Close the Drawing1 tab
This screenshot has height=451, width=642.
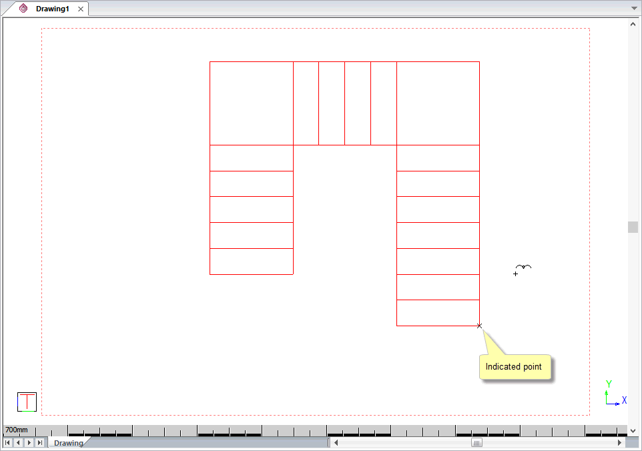pyautogui.click(x=81, y=9)
